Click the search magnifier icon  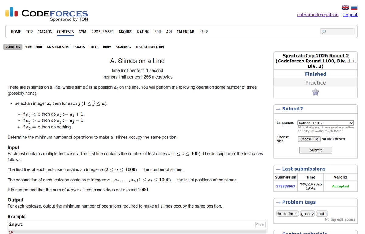coord(324,32)
